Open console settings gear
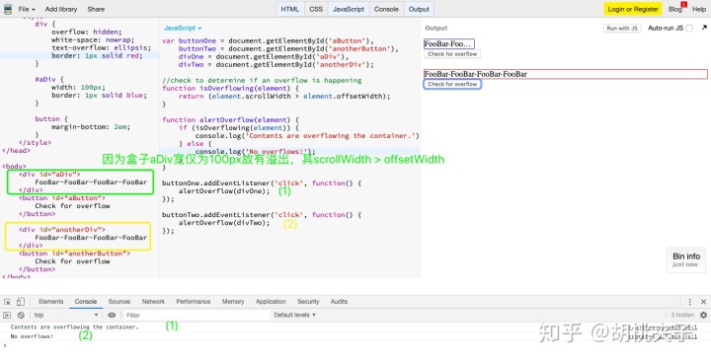711x362 pixels. pos(703,315)
